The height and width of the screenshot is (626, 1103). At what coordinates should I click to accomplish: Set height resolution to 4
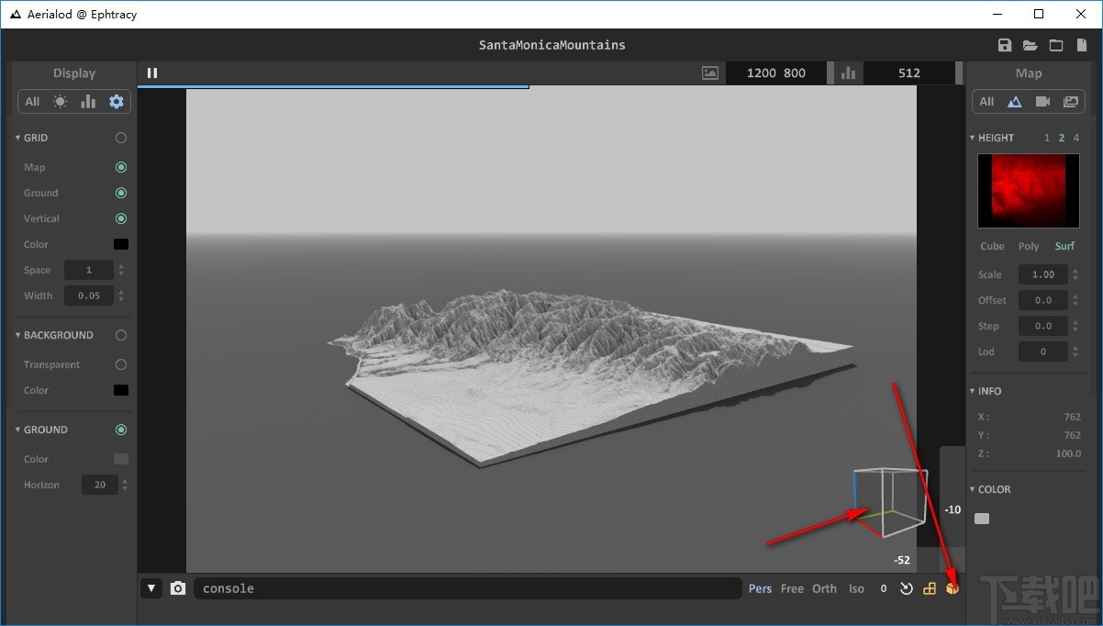[x=1076, y=138]
